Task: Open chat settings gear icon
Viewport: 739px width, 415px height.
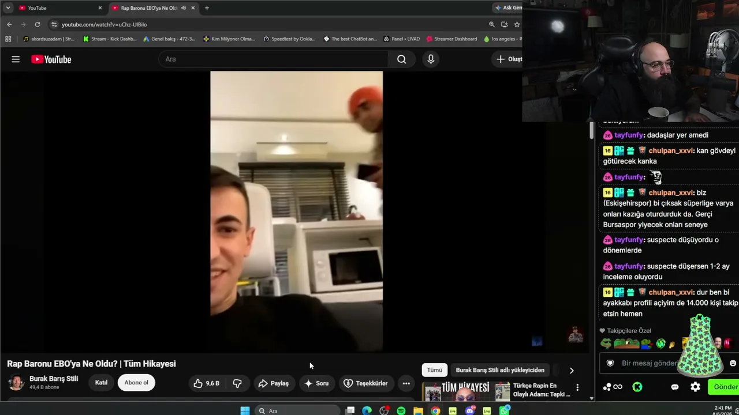Action: pos(696,387)
